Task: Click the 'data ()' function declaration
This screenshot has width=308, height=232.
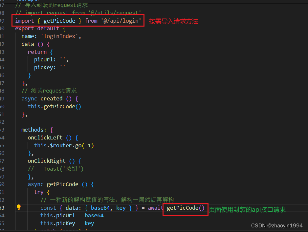Action: (35, 44)
